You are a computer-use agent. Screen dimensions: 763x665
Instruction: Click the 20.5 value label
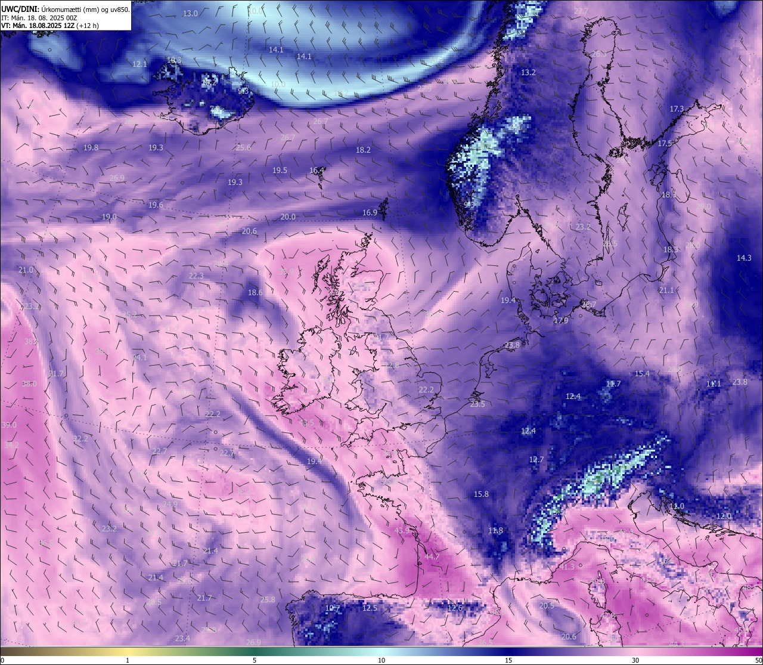click(547, 605)
